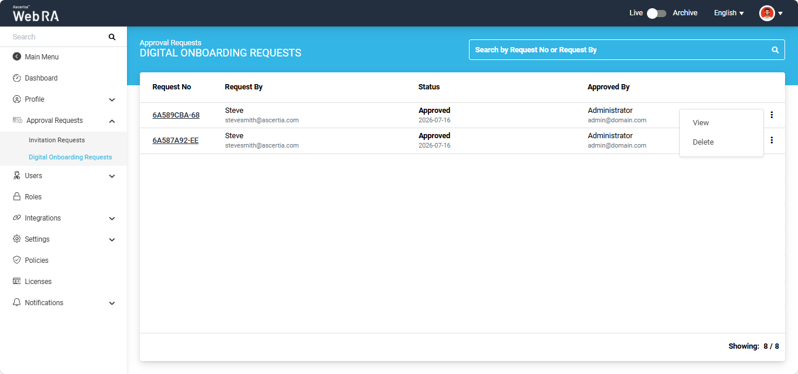
Task: Click the Showing 8 / 8 counter
Action: 754,346
